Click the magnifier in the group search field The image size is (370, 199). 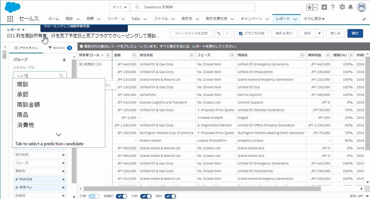(61, 76)
